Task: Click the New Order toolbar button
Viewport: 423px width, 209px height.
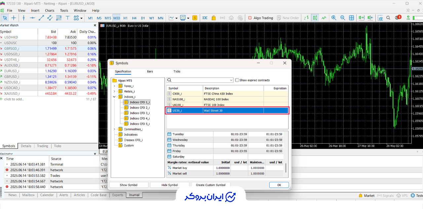Action: click(288, 18)
